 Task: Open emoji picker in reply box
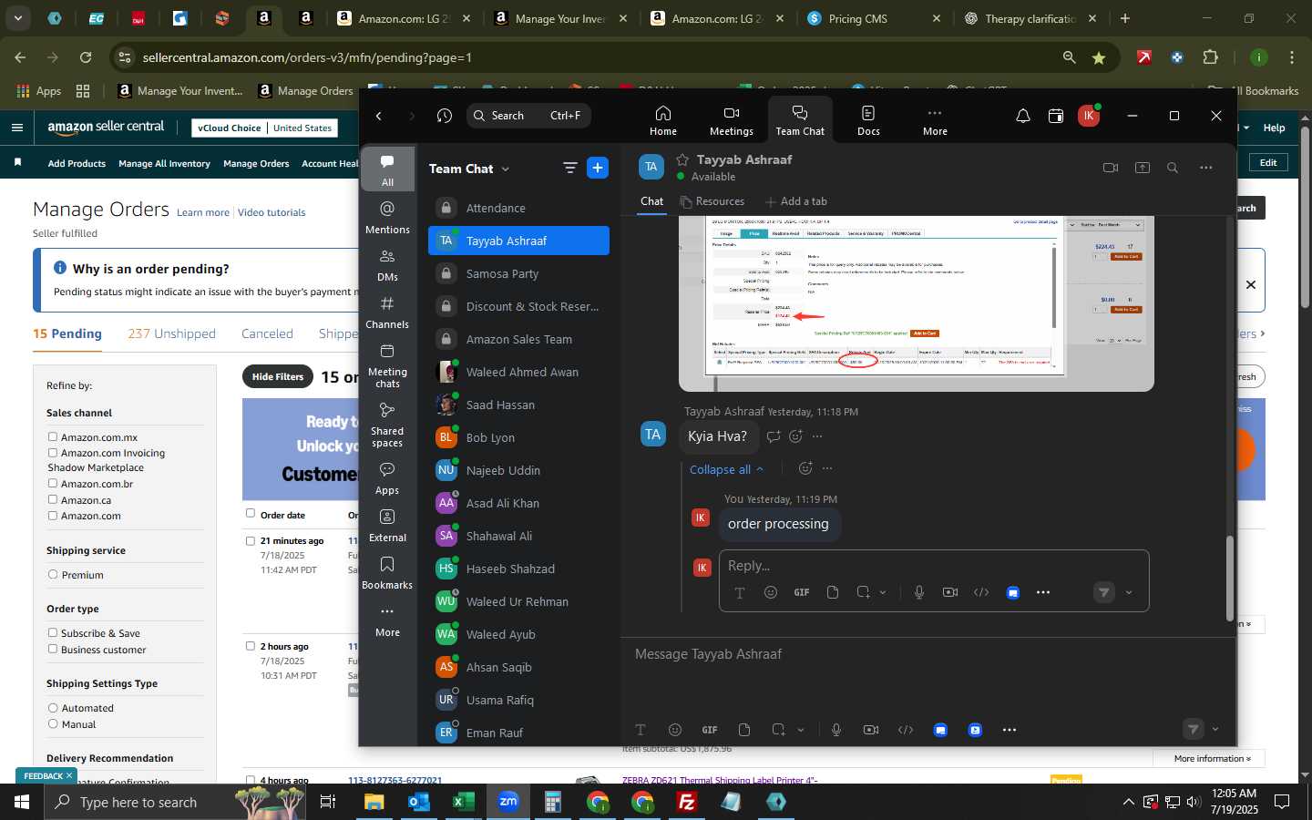(x=771, y=592)
